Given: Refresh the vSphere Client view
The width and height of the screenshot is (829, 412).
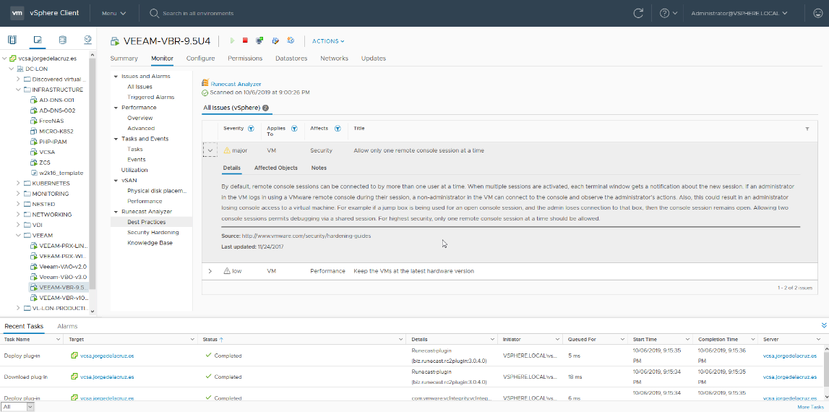Looking at the screenshot, I should click(x=639, y=13).
